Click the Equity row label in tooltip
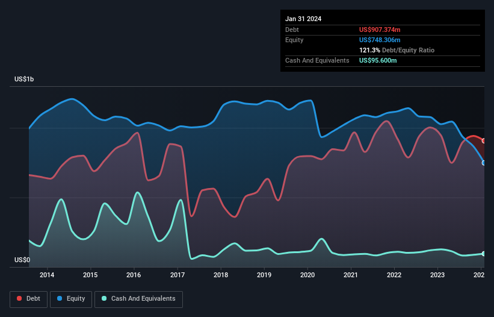 (294, 40)
